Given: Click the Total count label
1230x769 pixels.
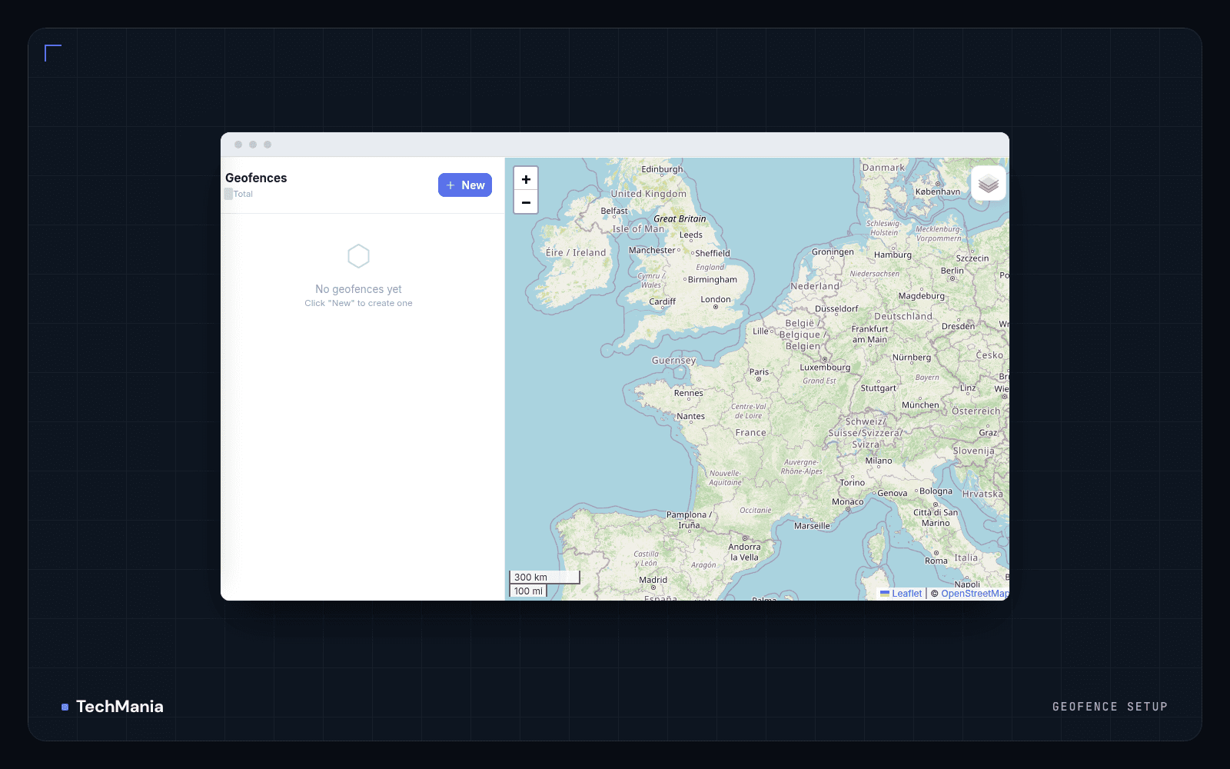Looking at the screenshot, I should [x=243, y=194].
